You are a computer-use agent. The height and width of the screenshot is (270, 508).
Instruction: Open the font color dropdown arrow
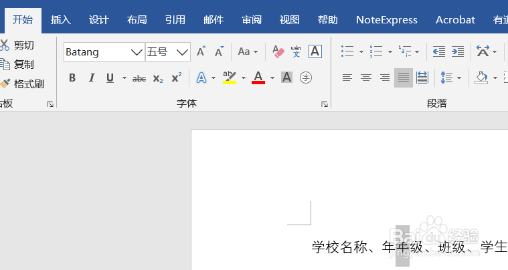pyautogui.click(x=272, y=78)
